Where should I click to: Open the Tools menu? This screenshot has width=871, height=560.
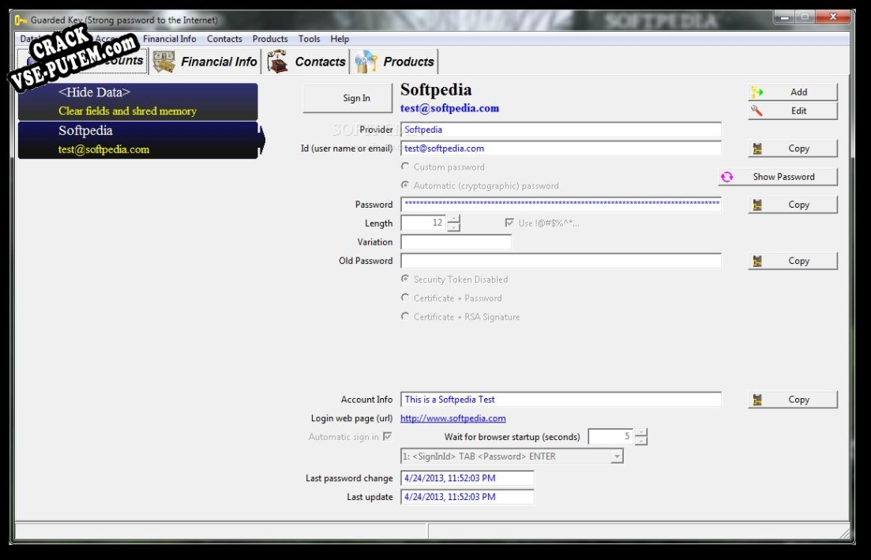point(309,39)
